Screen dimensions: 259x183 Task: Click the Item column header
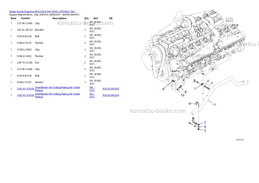13,18
